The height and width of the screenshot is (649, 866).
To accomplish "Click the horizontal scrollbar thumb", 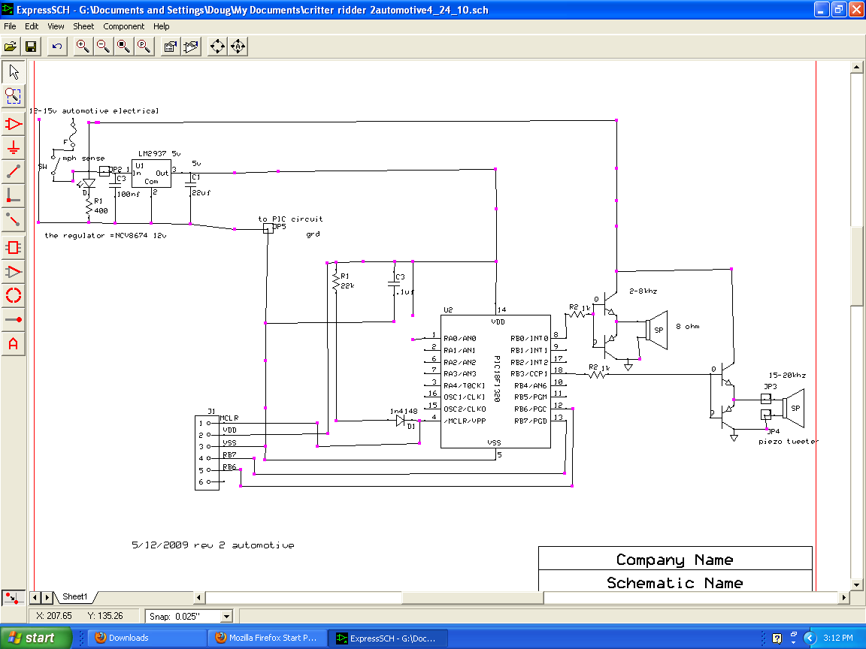I will pos(474,597).
